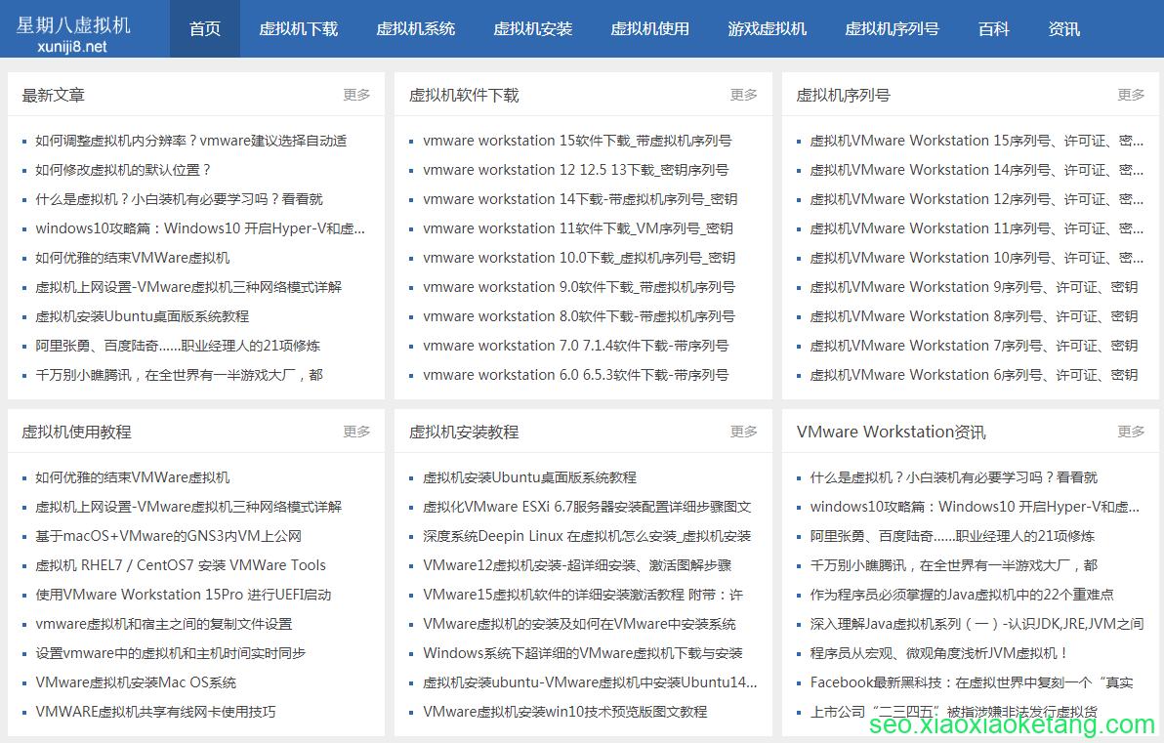Open 最新文章 link windows10攻略篇 Hyper-V
The image size is (1164, 743).
pos(200,228)
